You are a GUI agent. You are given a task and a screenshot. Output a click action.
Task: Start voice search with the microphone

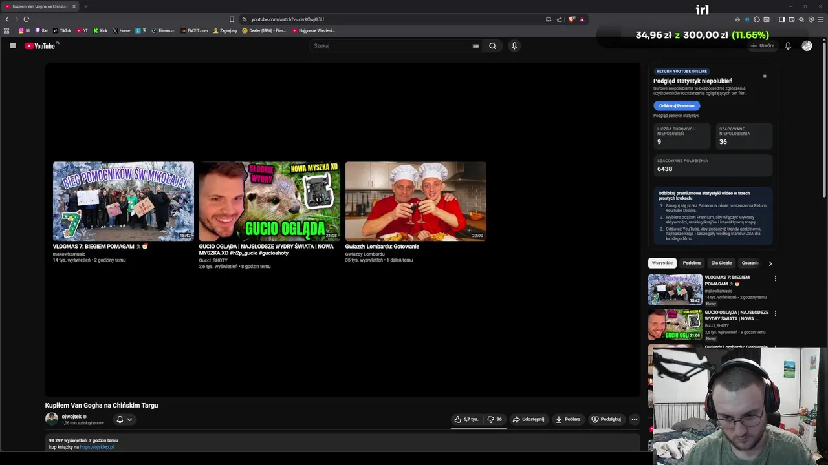(x=514, y=46)
